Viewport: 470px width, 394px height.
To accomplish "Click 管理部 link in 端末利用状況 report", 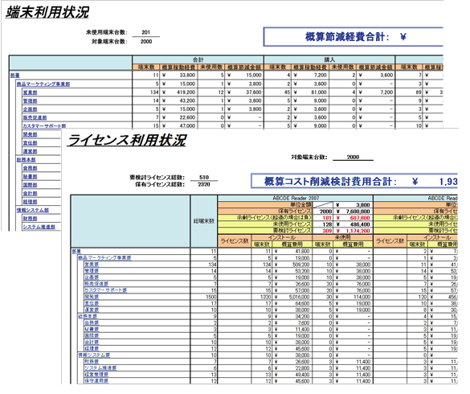I will coord(31,101).
